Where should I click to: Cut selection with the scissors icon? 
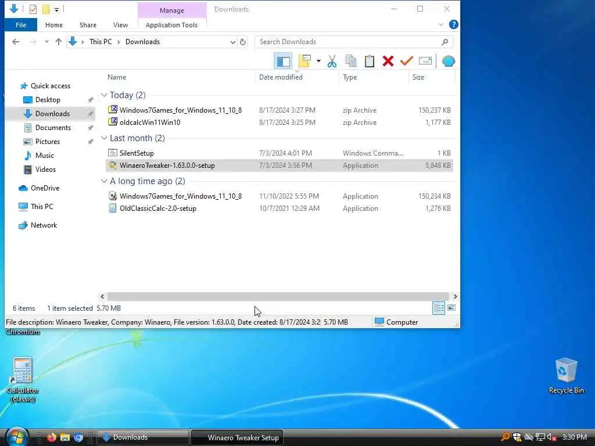tap(332, 61)
